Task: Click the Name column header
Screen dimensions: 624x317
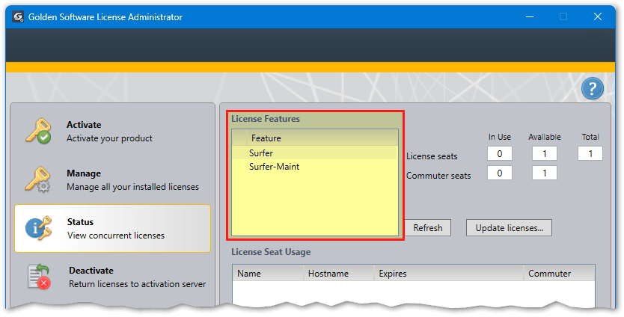Action: [268, 274]
